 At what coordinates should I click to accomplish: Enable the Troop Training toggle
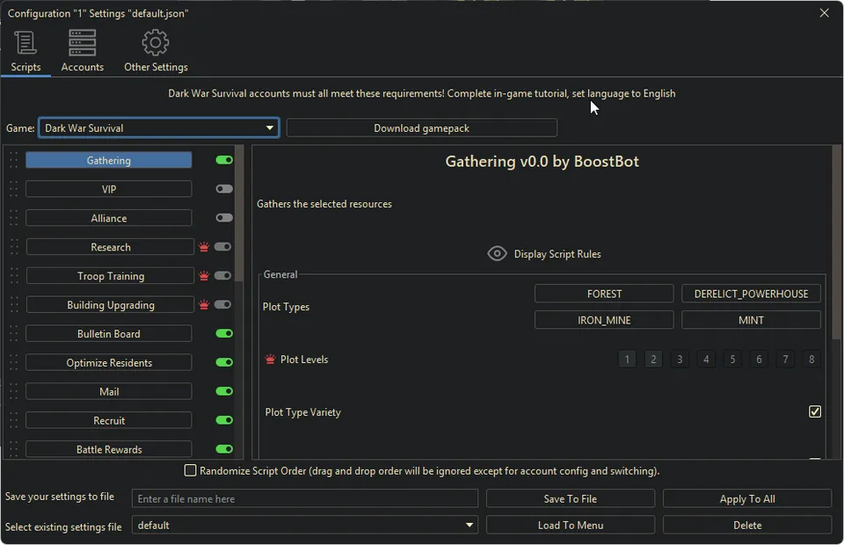click(222, 275)
